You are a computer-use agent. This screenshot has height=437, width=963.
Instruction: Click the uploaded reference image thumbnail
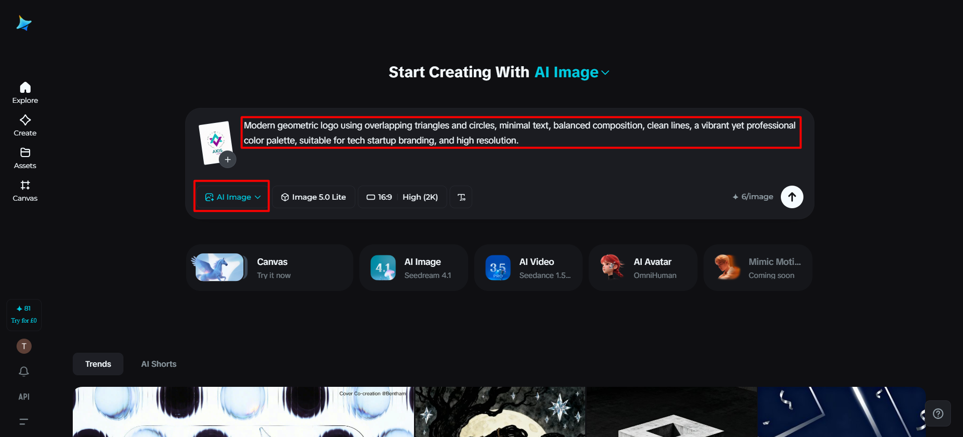pyautogui.click(x=215, y=141)
